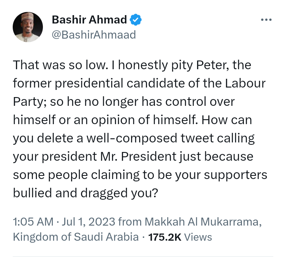
Task: Click the Kingdom of Saudi Arabia text
Action: (x=75, y=238)
